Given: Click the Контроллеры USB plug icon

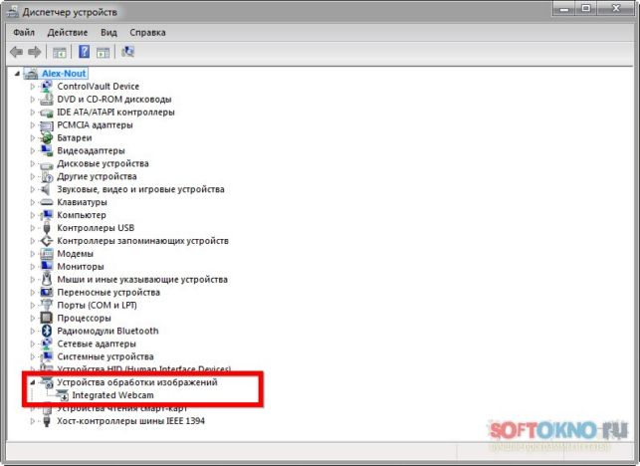Looking at the screenshot, I should 47,228.
